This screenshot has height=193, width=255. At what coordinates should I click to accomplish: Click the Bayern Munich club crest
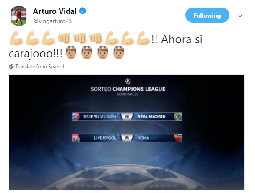pos(75,116)
